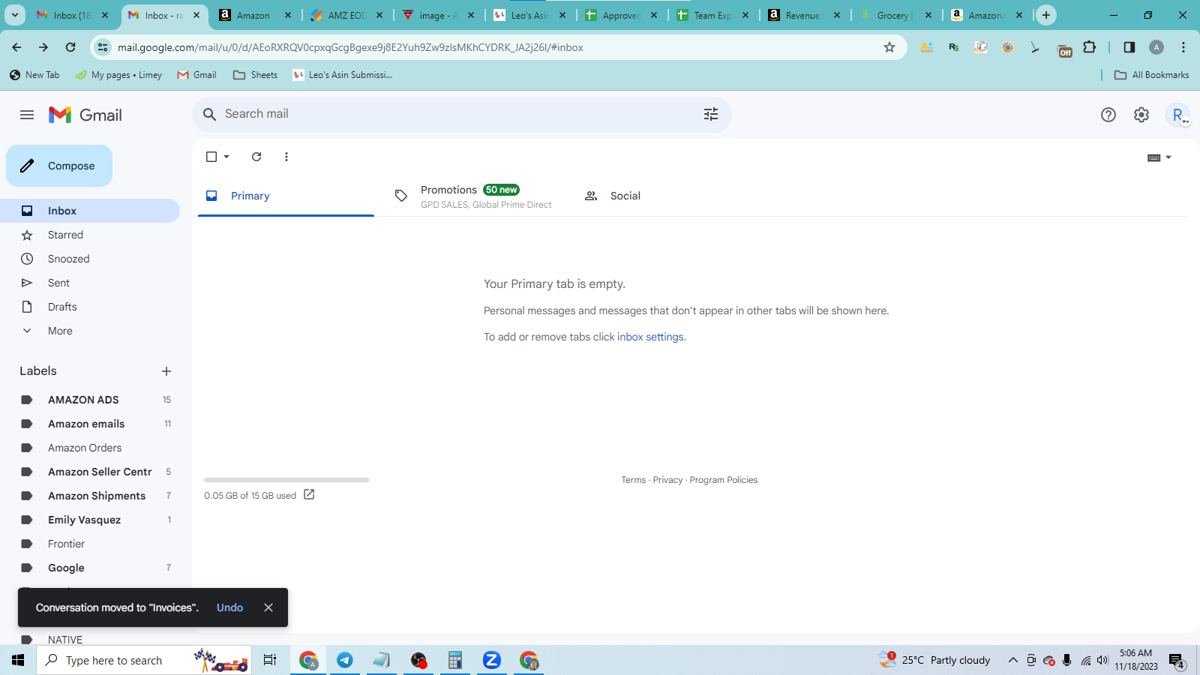Open storage management external link icon

click(x=309, y=495)
